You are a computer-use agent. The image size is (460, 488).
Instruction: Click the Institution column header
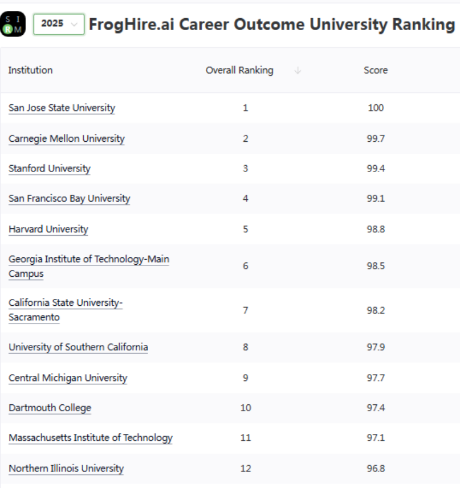[x=30, y=70]
